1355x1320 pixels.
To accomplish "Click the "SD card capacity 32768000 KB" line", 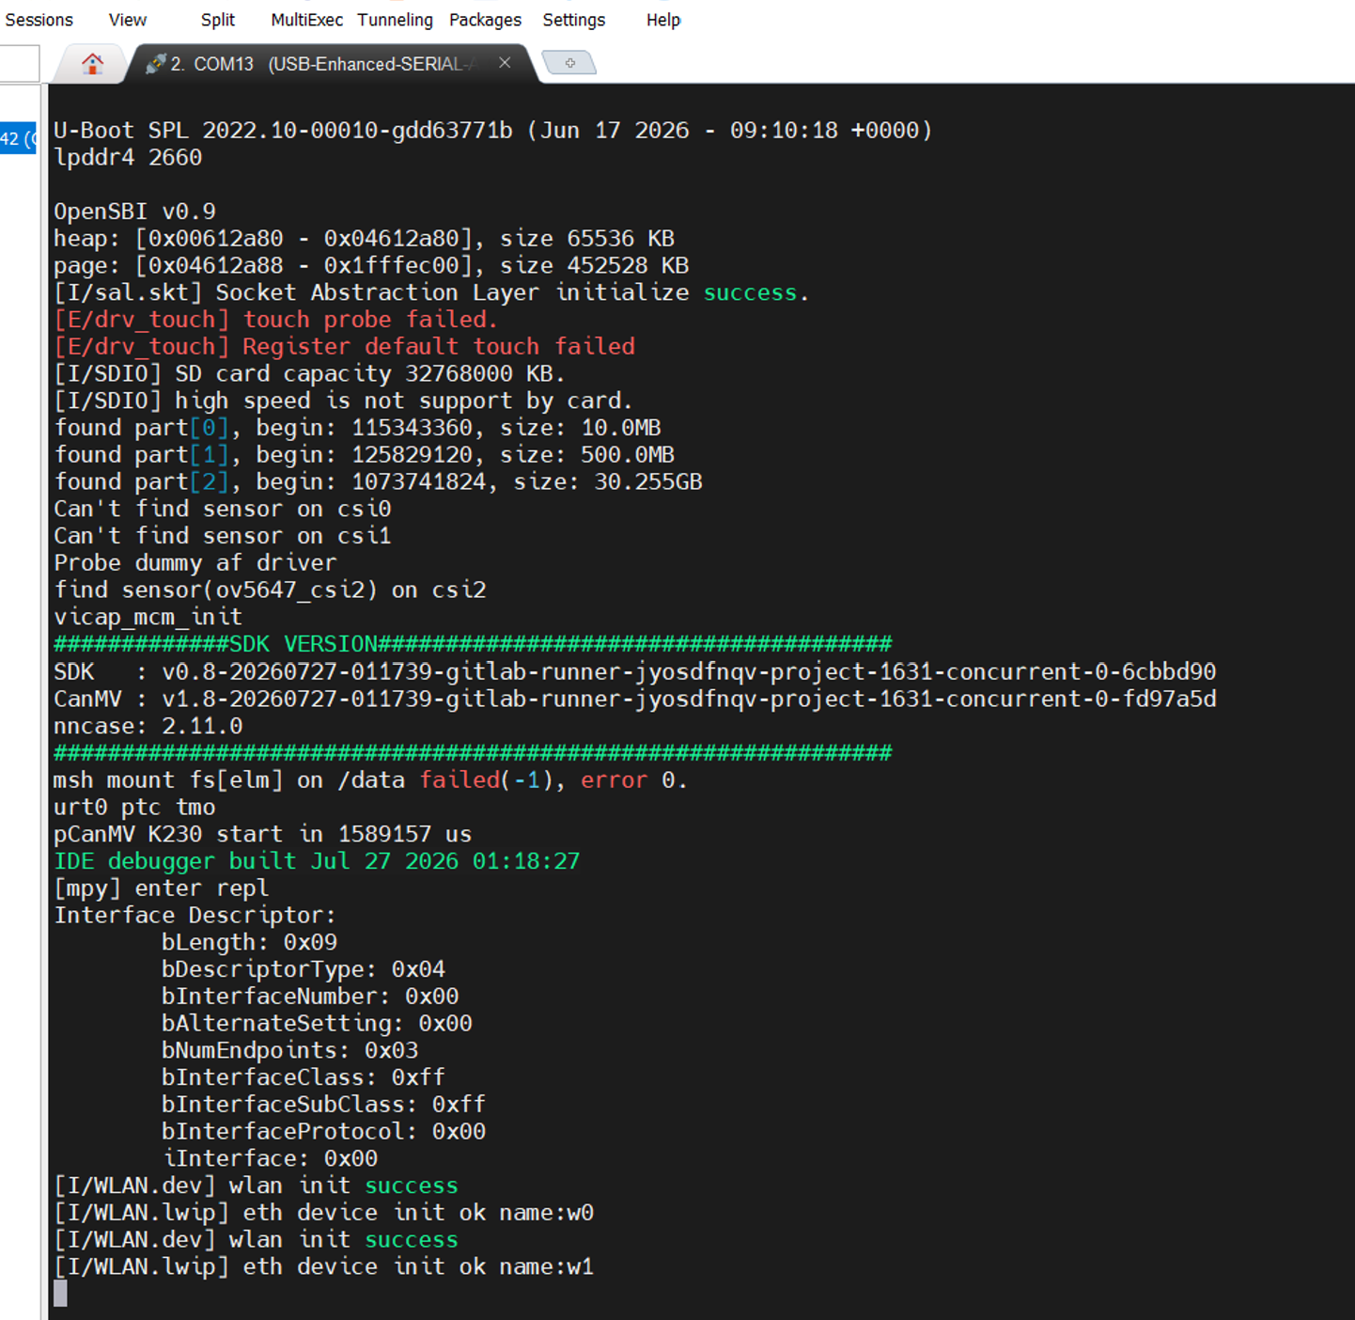I will pos(309,374).
